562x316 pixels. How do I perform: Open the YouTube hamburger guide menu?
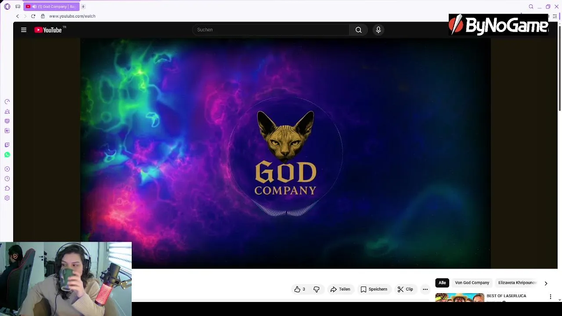tap(24, 30)
